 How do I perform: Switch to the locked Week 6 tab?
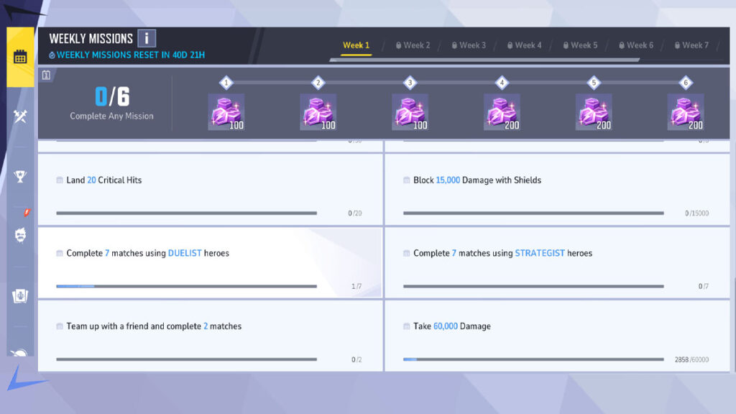click(x=636, y=45)
